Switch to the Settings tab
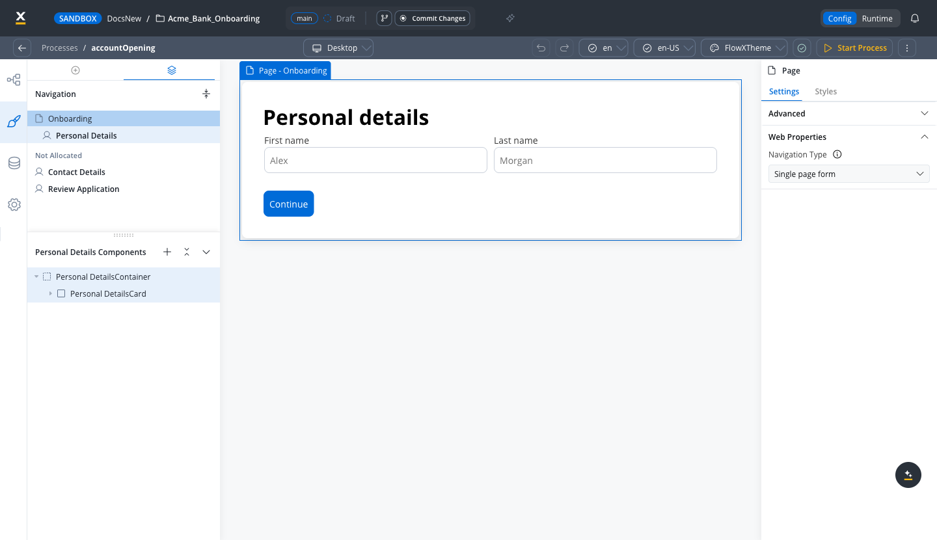The image size is (937, 540). click(x=784, y=91)
